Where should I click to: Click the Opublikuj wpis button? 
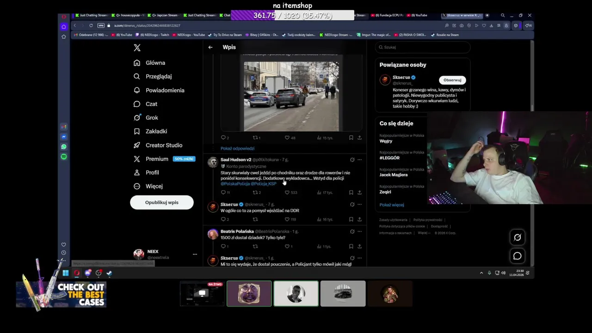point(162,202)
